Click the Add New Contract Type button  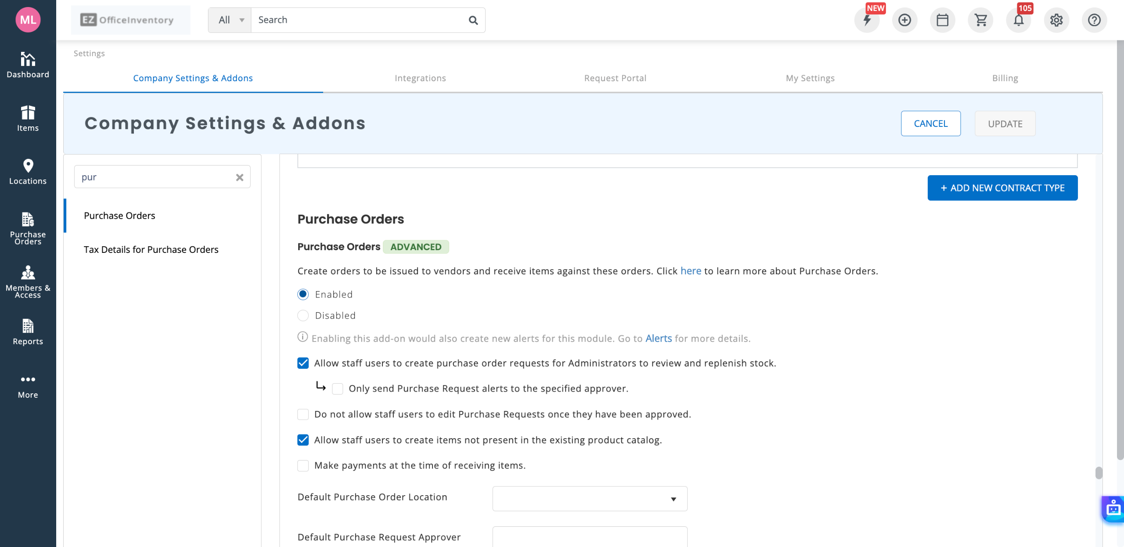click(1002, 188)
